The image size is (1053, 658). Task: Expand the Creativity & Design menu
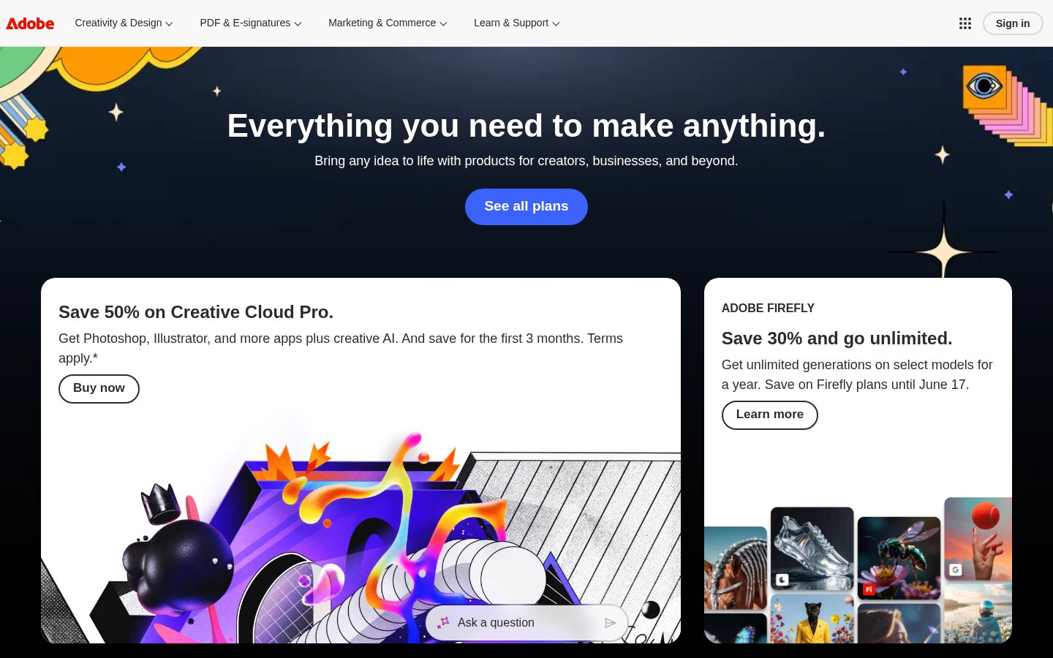(124, 23)
